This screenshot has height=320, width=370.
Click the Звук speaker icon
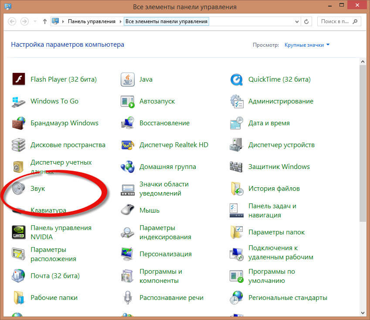pyautogui.click(x=19, y=189)
